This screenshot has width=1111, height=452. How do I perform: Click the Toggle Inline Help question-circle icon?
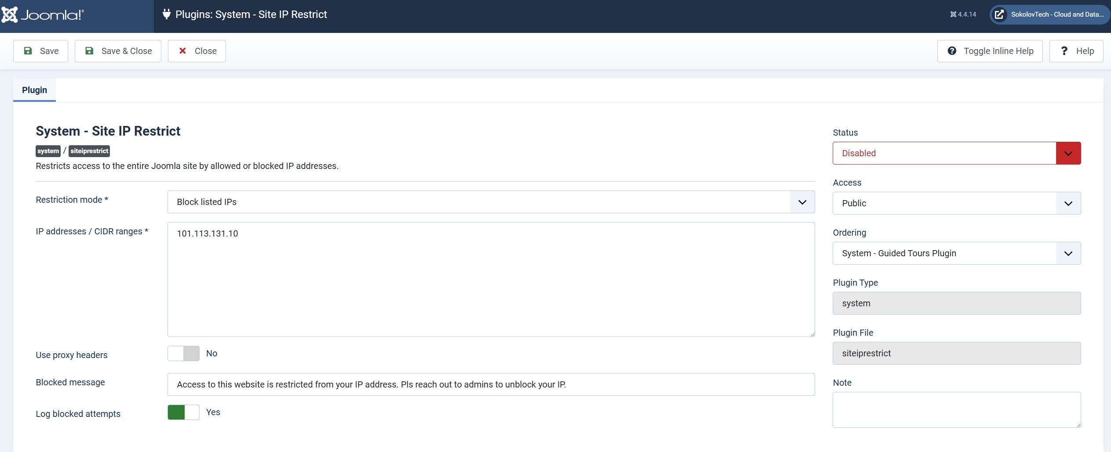click(952, 51)
